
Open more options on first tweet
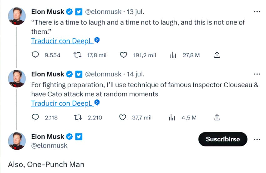click(257, 12)
